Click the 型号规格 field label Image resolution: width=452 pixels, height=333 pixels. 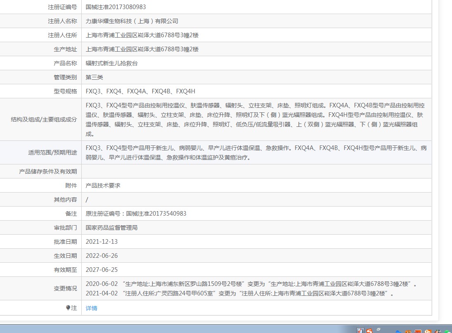pyautogui.click(x=66, y=91)
